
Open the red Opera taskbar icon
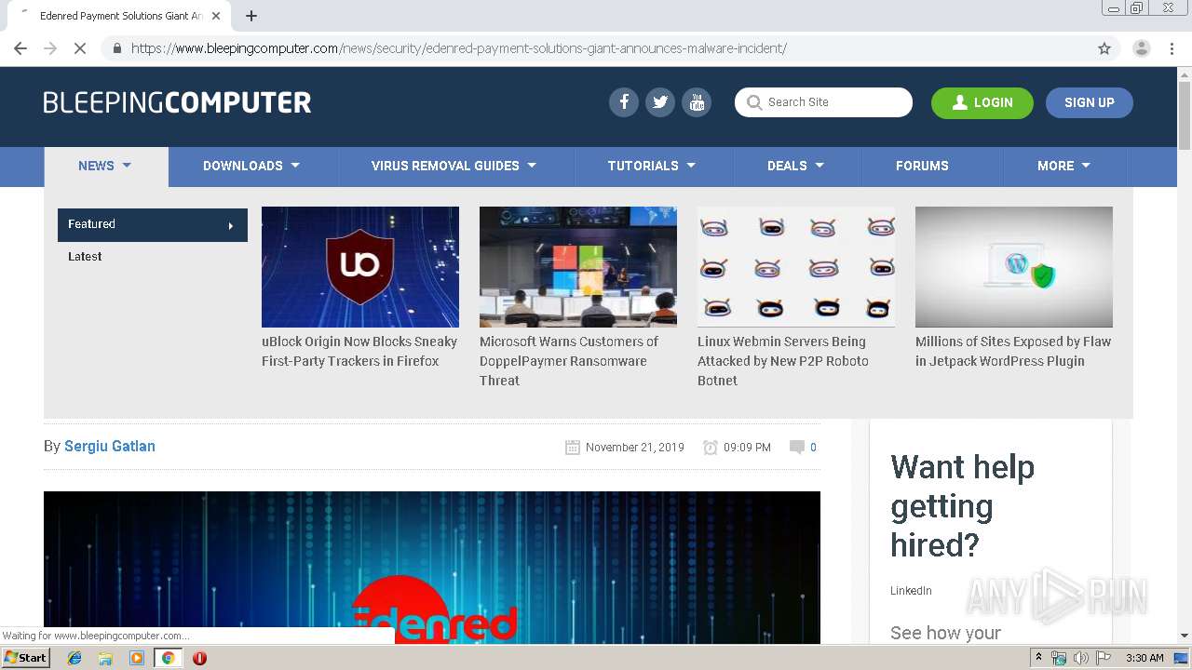click(199, 658)
